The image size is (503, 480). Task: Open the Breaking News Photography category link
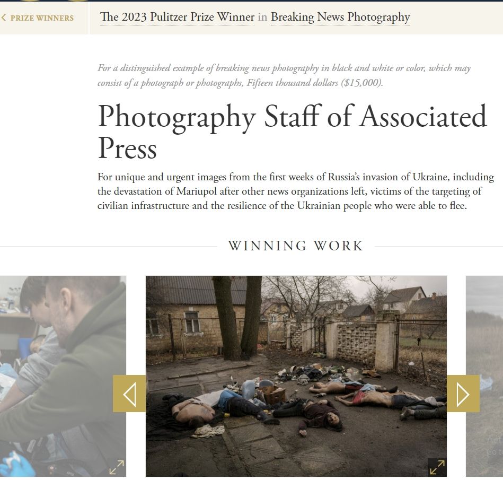(x=340, y=16)
